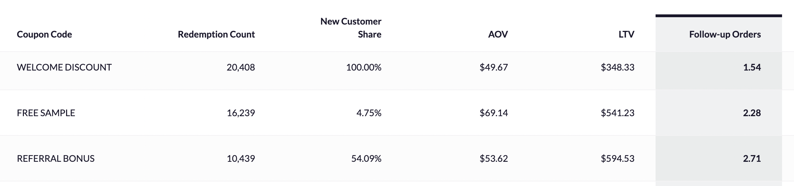794x186 pixels.
Task: Click redemption count 10,439
Action: tap(241, 159)
